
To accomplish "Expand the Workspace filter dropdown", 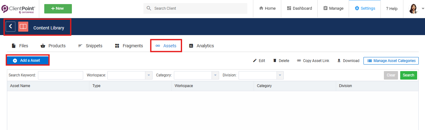I will (x=148, y=75).
